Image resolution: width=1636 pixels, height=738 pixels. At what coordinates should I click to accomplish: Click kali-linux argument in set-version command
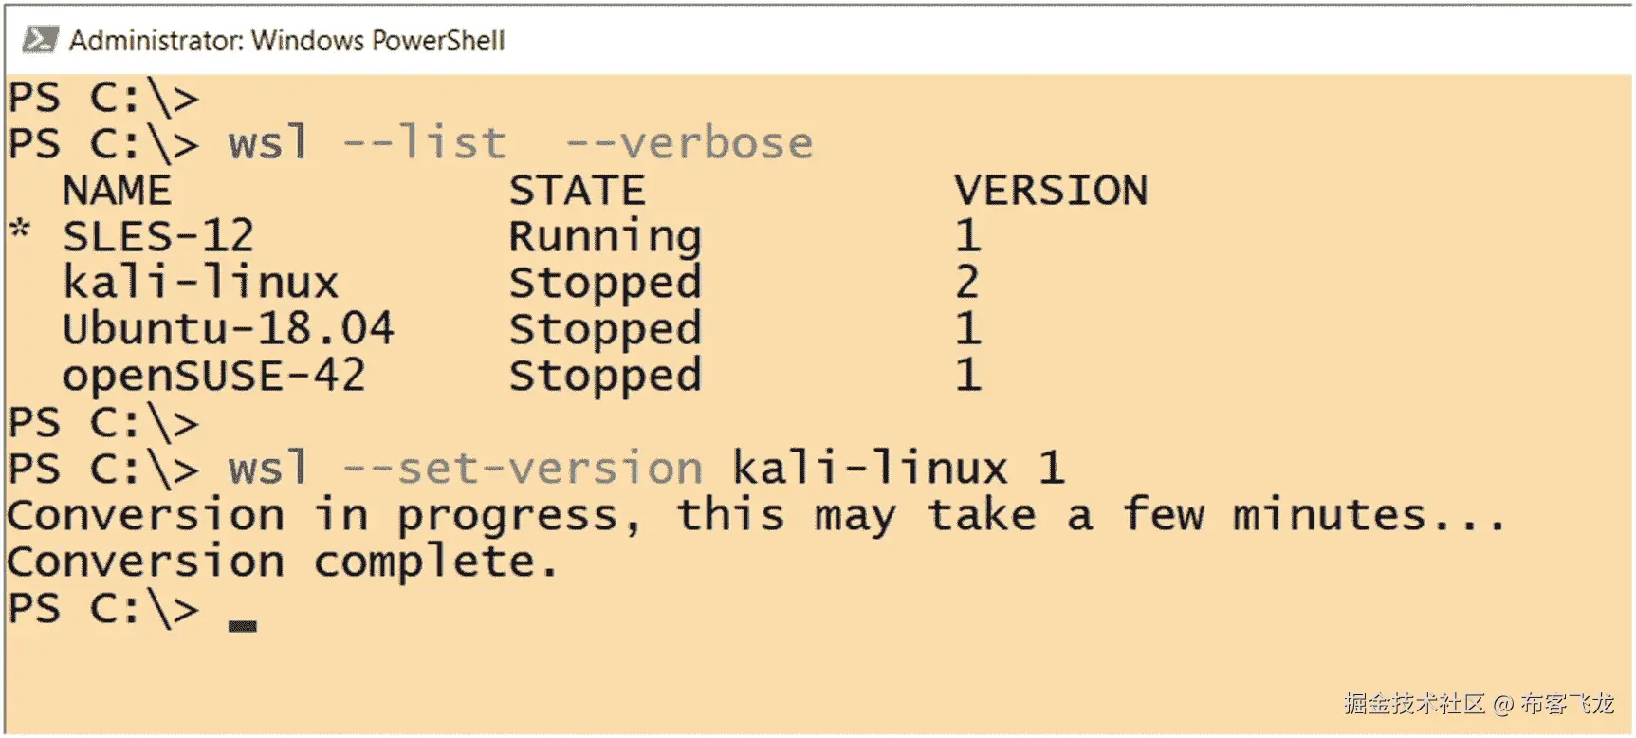click(870, 469)
